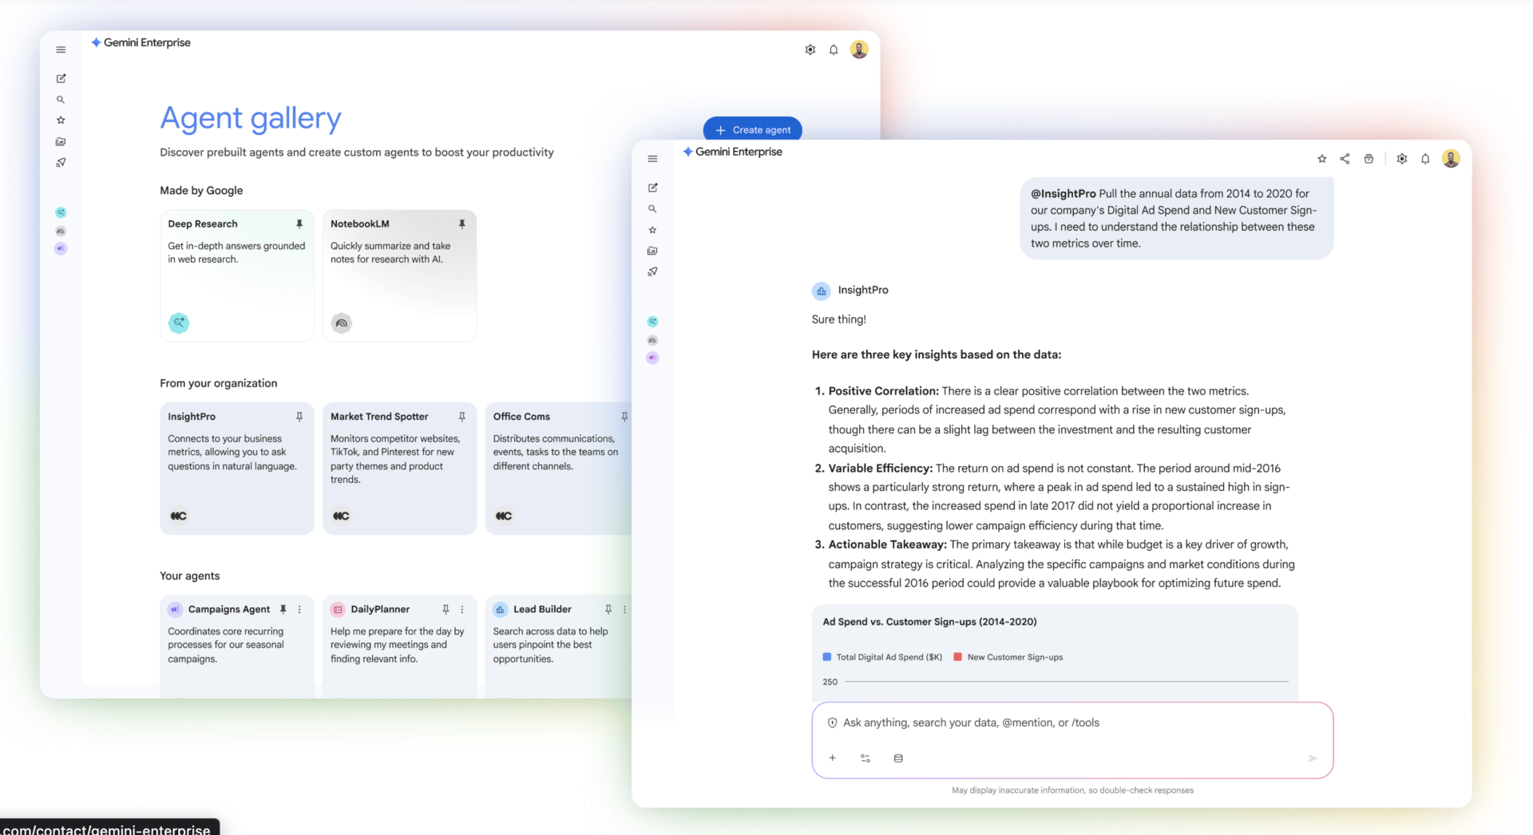This screenshot has height=835, width=1533.
Task: Open notifications bell in Agent gallery window
Action: click(x=834, y=49)
